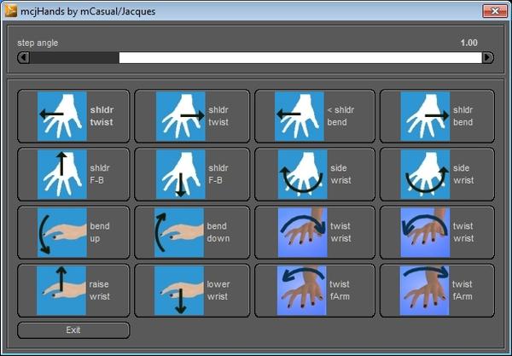The height and width of the screenshot is (356, 512).
Task: Click the raise wrist button
Action: [x=73, y=290]
